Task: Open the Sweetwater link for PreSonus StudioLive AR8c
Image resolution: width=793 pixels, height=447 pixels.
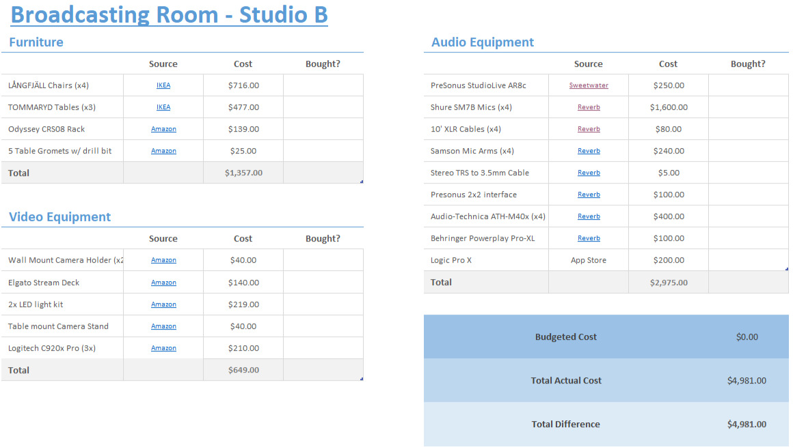Action: [589, 85]
